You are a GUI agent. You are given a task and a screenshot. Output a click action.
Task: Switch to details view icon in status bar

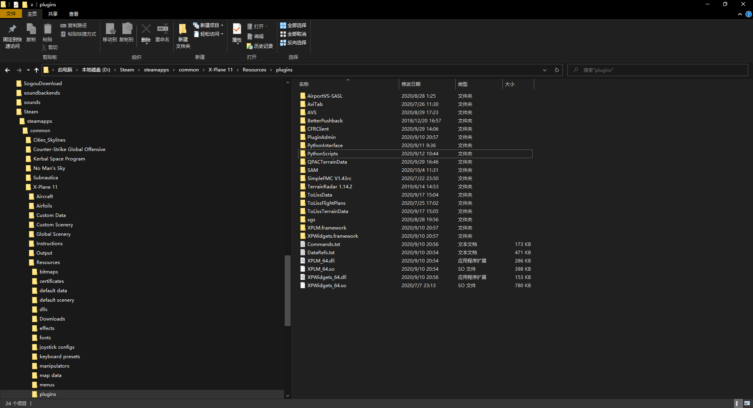tap(737, 403)
